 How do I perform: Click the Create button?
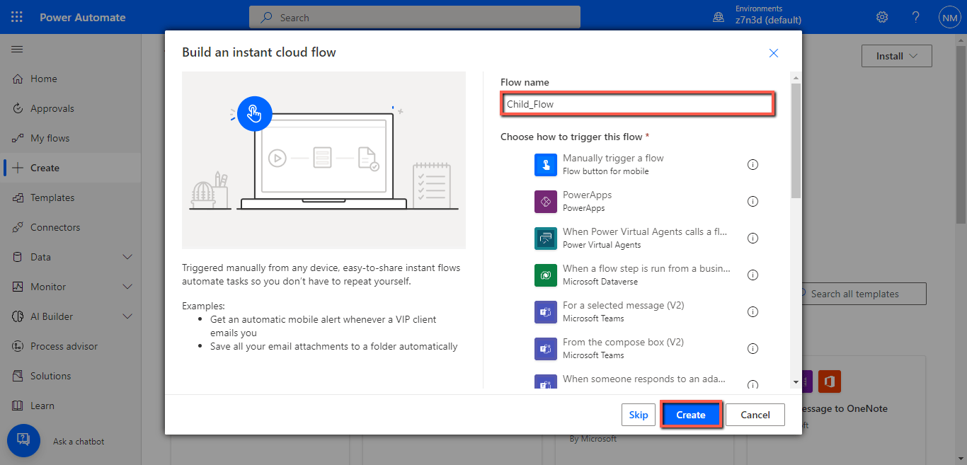(691, 415)
